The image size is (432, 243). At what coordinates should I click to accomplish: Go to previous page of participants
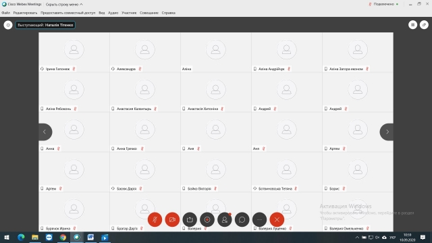tap(45, 132)
